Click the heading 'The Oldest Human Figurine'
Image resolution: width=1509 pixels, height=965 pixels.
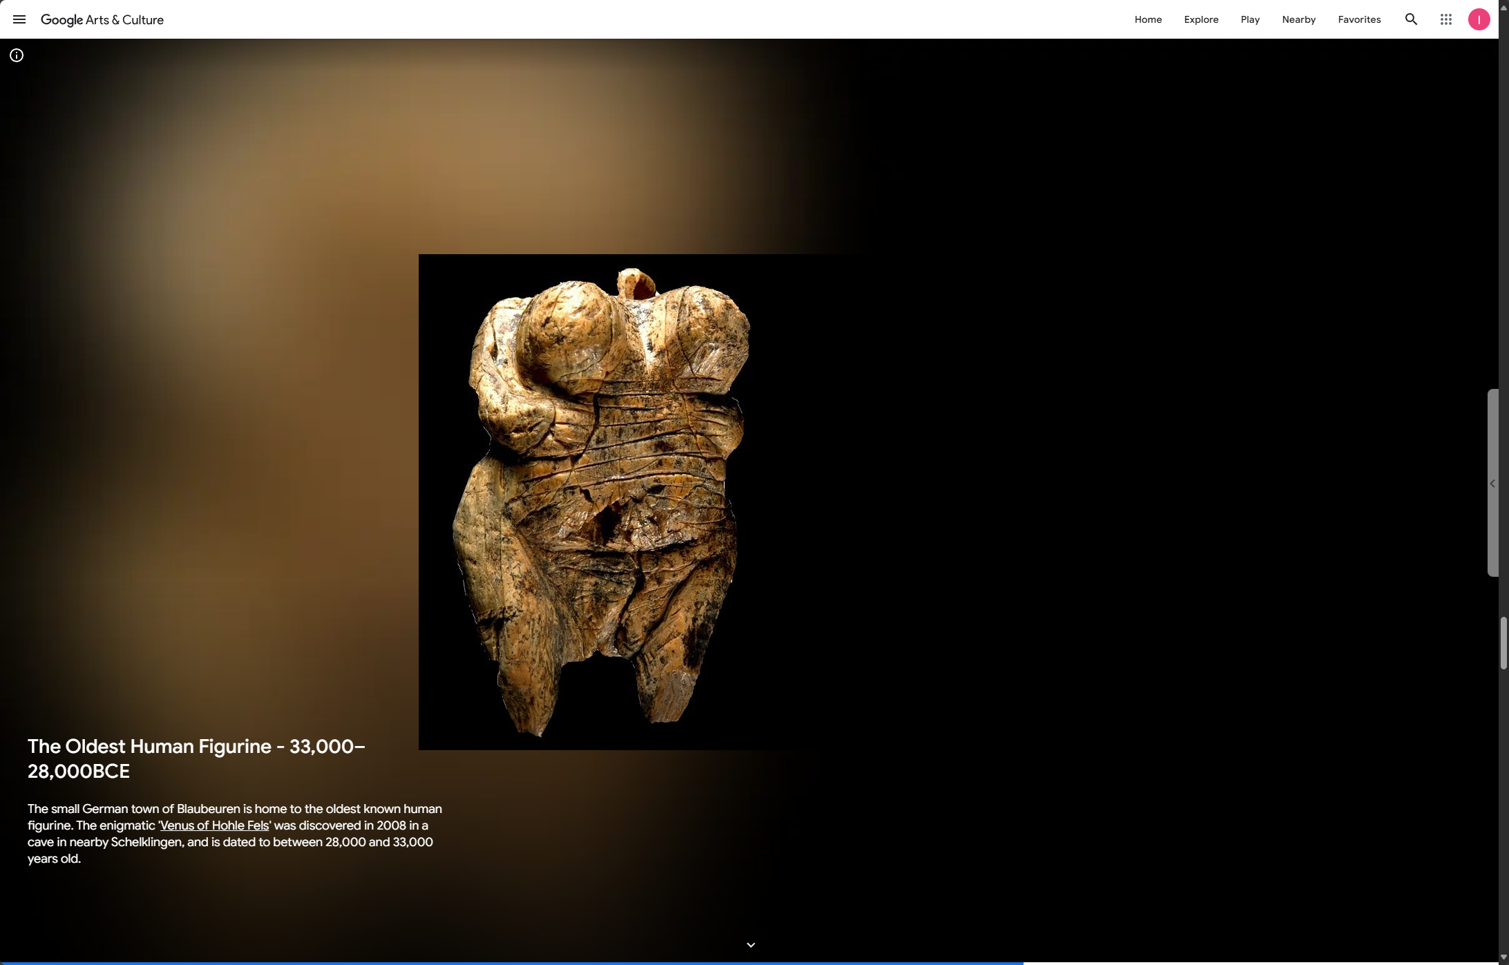(196, 758)
